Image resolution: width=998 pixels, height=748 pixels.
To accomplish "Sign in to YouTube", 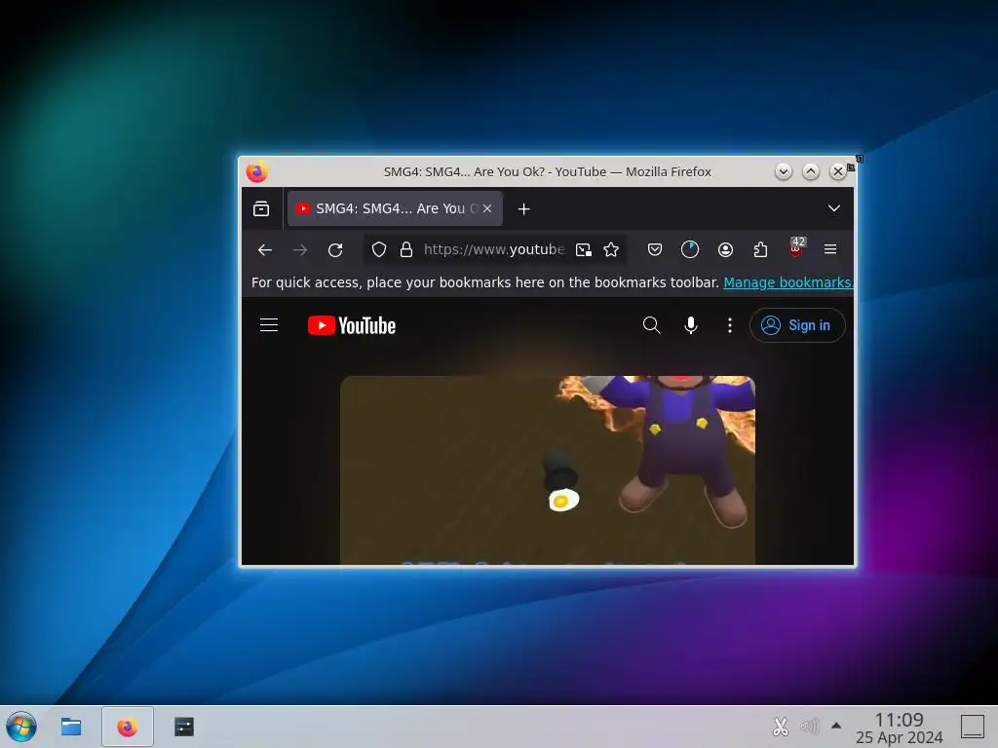I will pyautogui.click(x=797, y=325).
